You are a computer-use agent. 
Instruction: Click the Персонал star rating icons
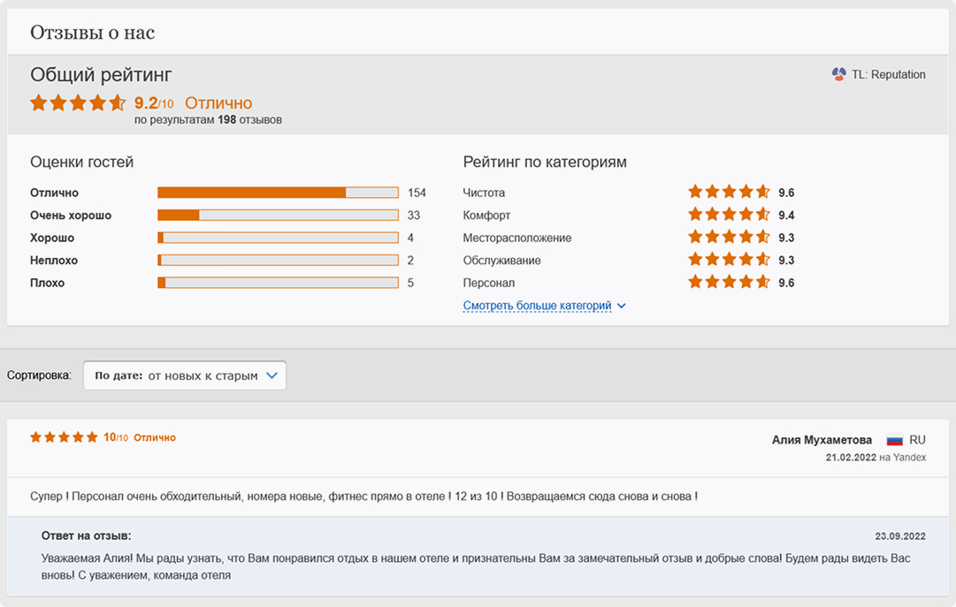point(730,282)
